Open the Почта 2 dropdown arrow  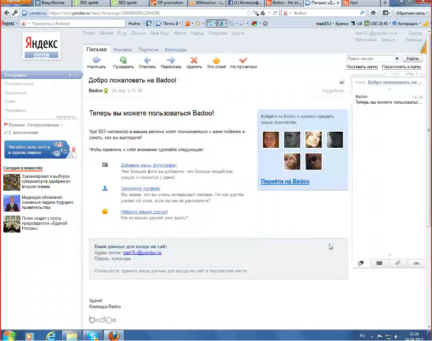coord(180,23)
